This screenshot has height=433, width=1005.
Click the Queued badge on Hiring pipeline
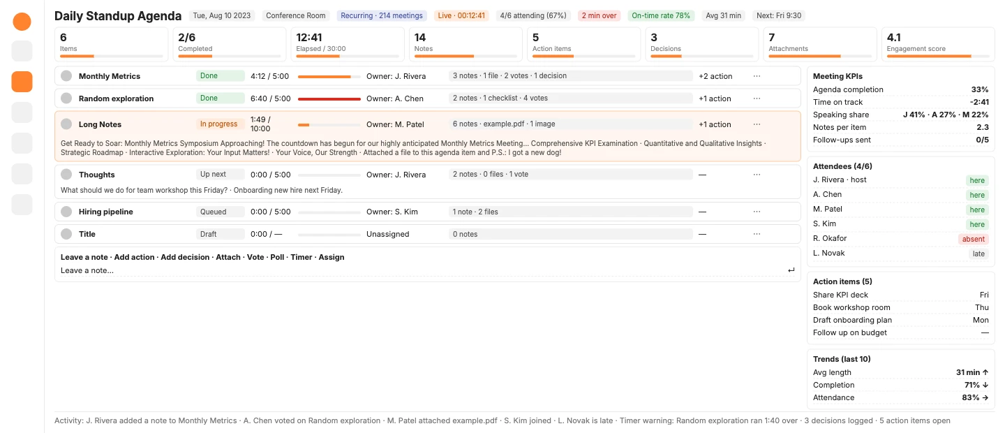coord(221,212)
